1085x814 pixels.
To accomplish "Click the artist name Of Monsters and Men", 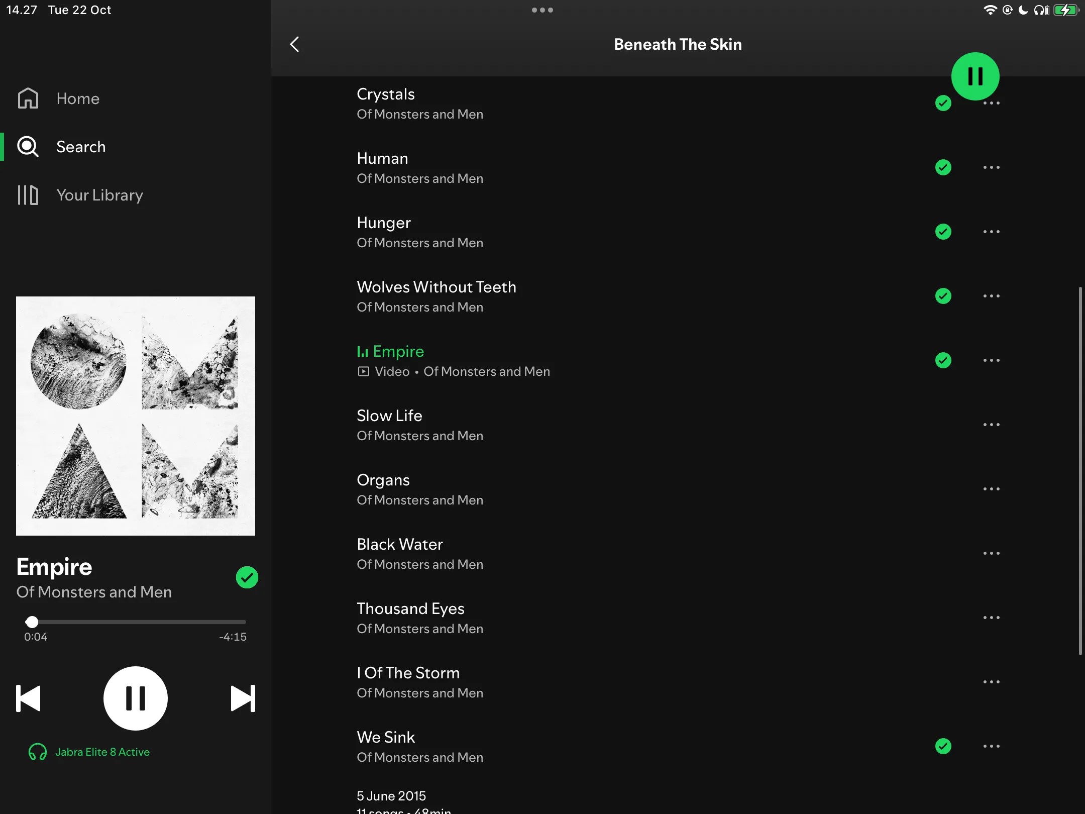I will [93, 592].
